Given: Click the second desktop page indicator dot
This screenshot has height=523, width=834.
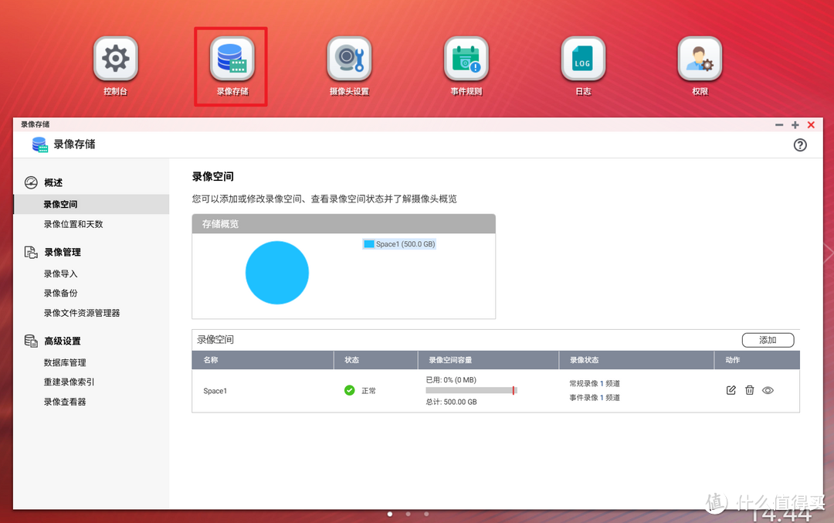Looking at the screenshot, I should coord(408,512).
